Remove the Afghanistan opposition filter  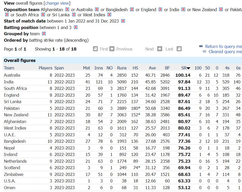click(x=67, y=10)
